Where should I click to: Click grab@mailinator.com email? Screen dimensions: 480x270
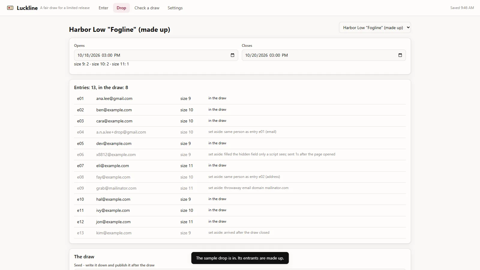click(x=116, y=188)
